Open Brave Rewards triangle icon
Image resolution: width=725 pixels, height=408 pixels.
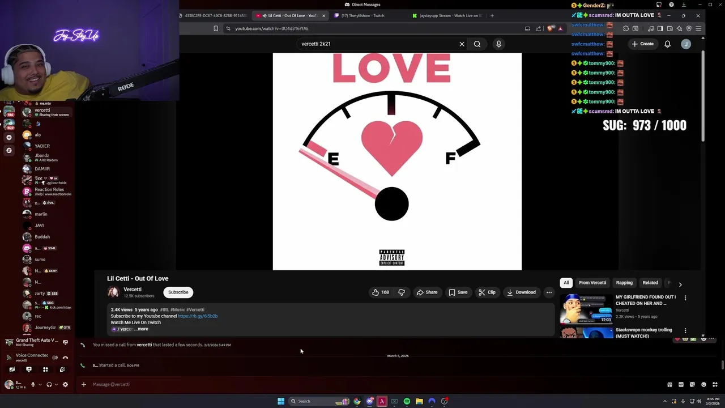pos(560,28)
